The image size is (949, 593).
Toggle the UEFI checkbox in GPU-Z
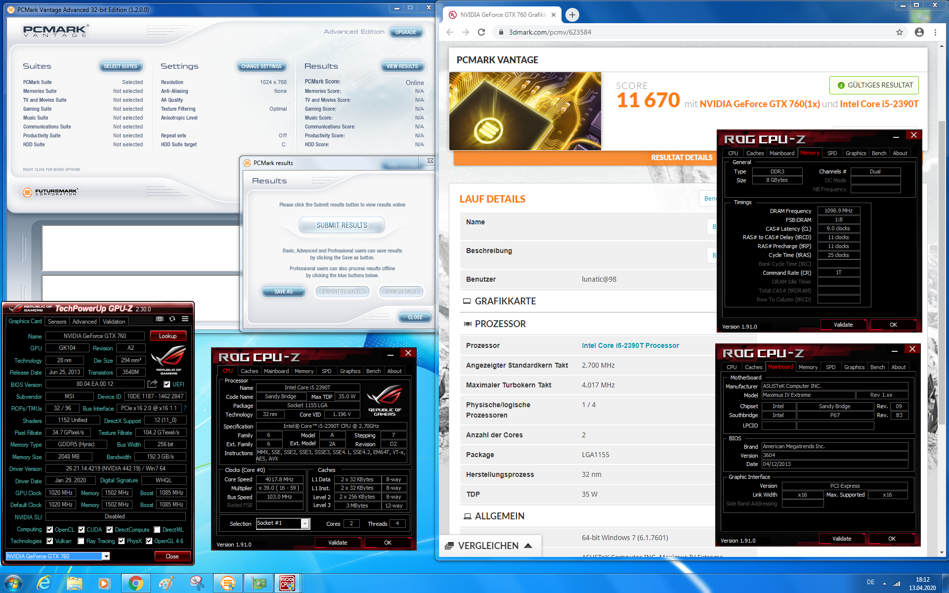coord(167,384)
